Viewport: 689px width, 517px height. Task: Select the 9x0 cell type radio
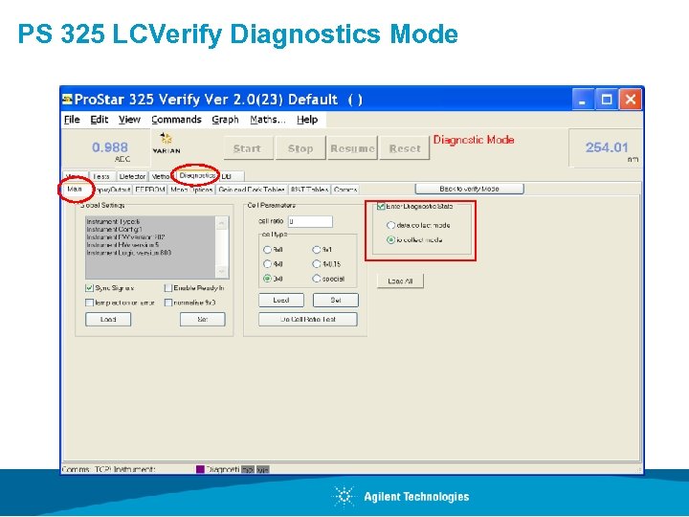click(x=267, y=250)
